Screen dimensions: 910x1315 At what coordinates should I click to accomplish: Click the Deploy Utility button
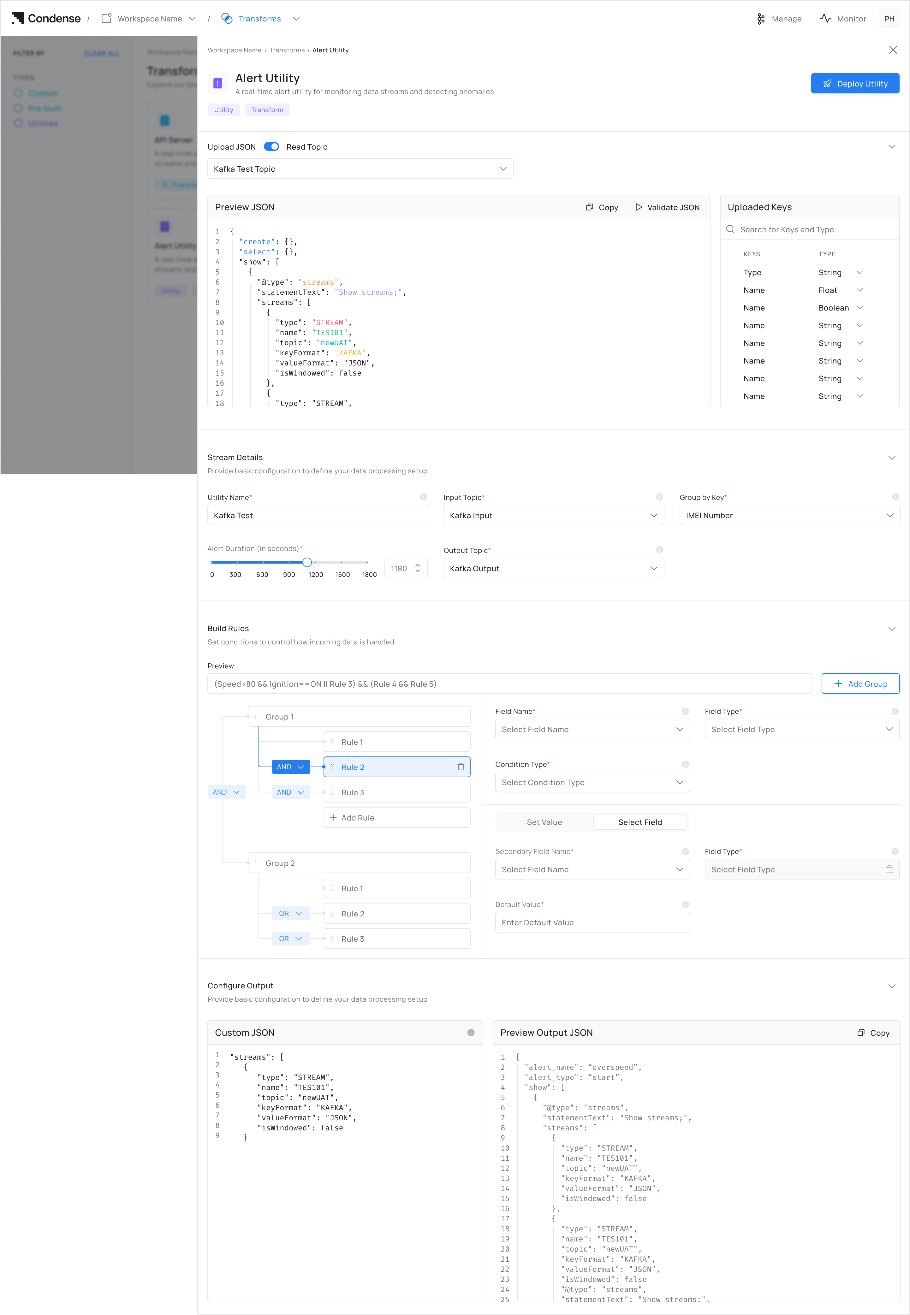coord(855,84)
